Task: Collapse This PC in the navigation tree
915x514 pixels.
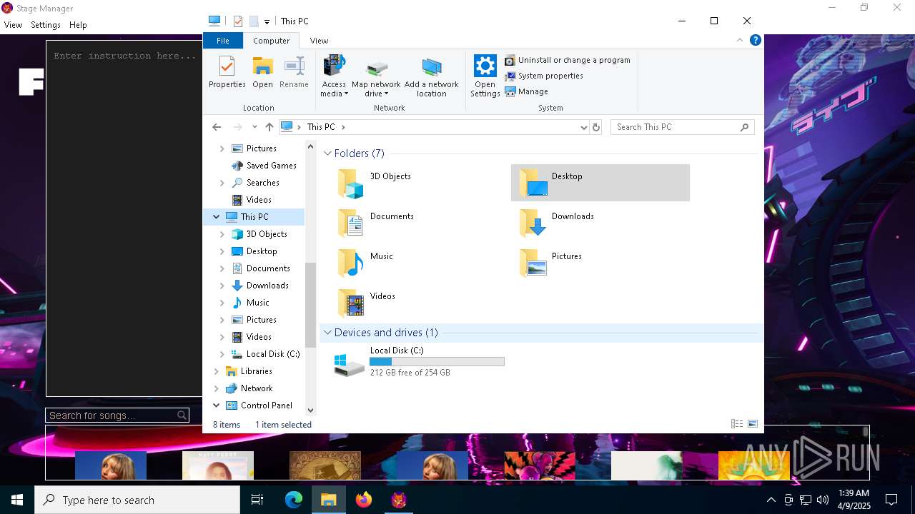Action: click(x=216, y=217)
